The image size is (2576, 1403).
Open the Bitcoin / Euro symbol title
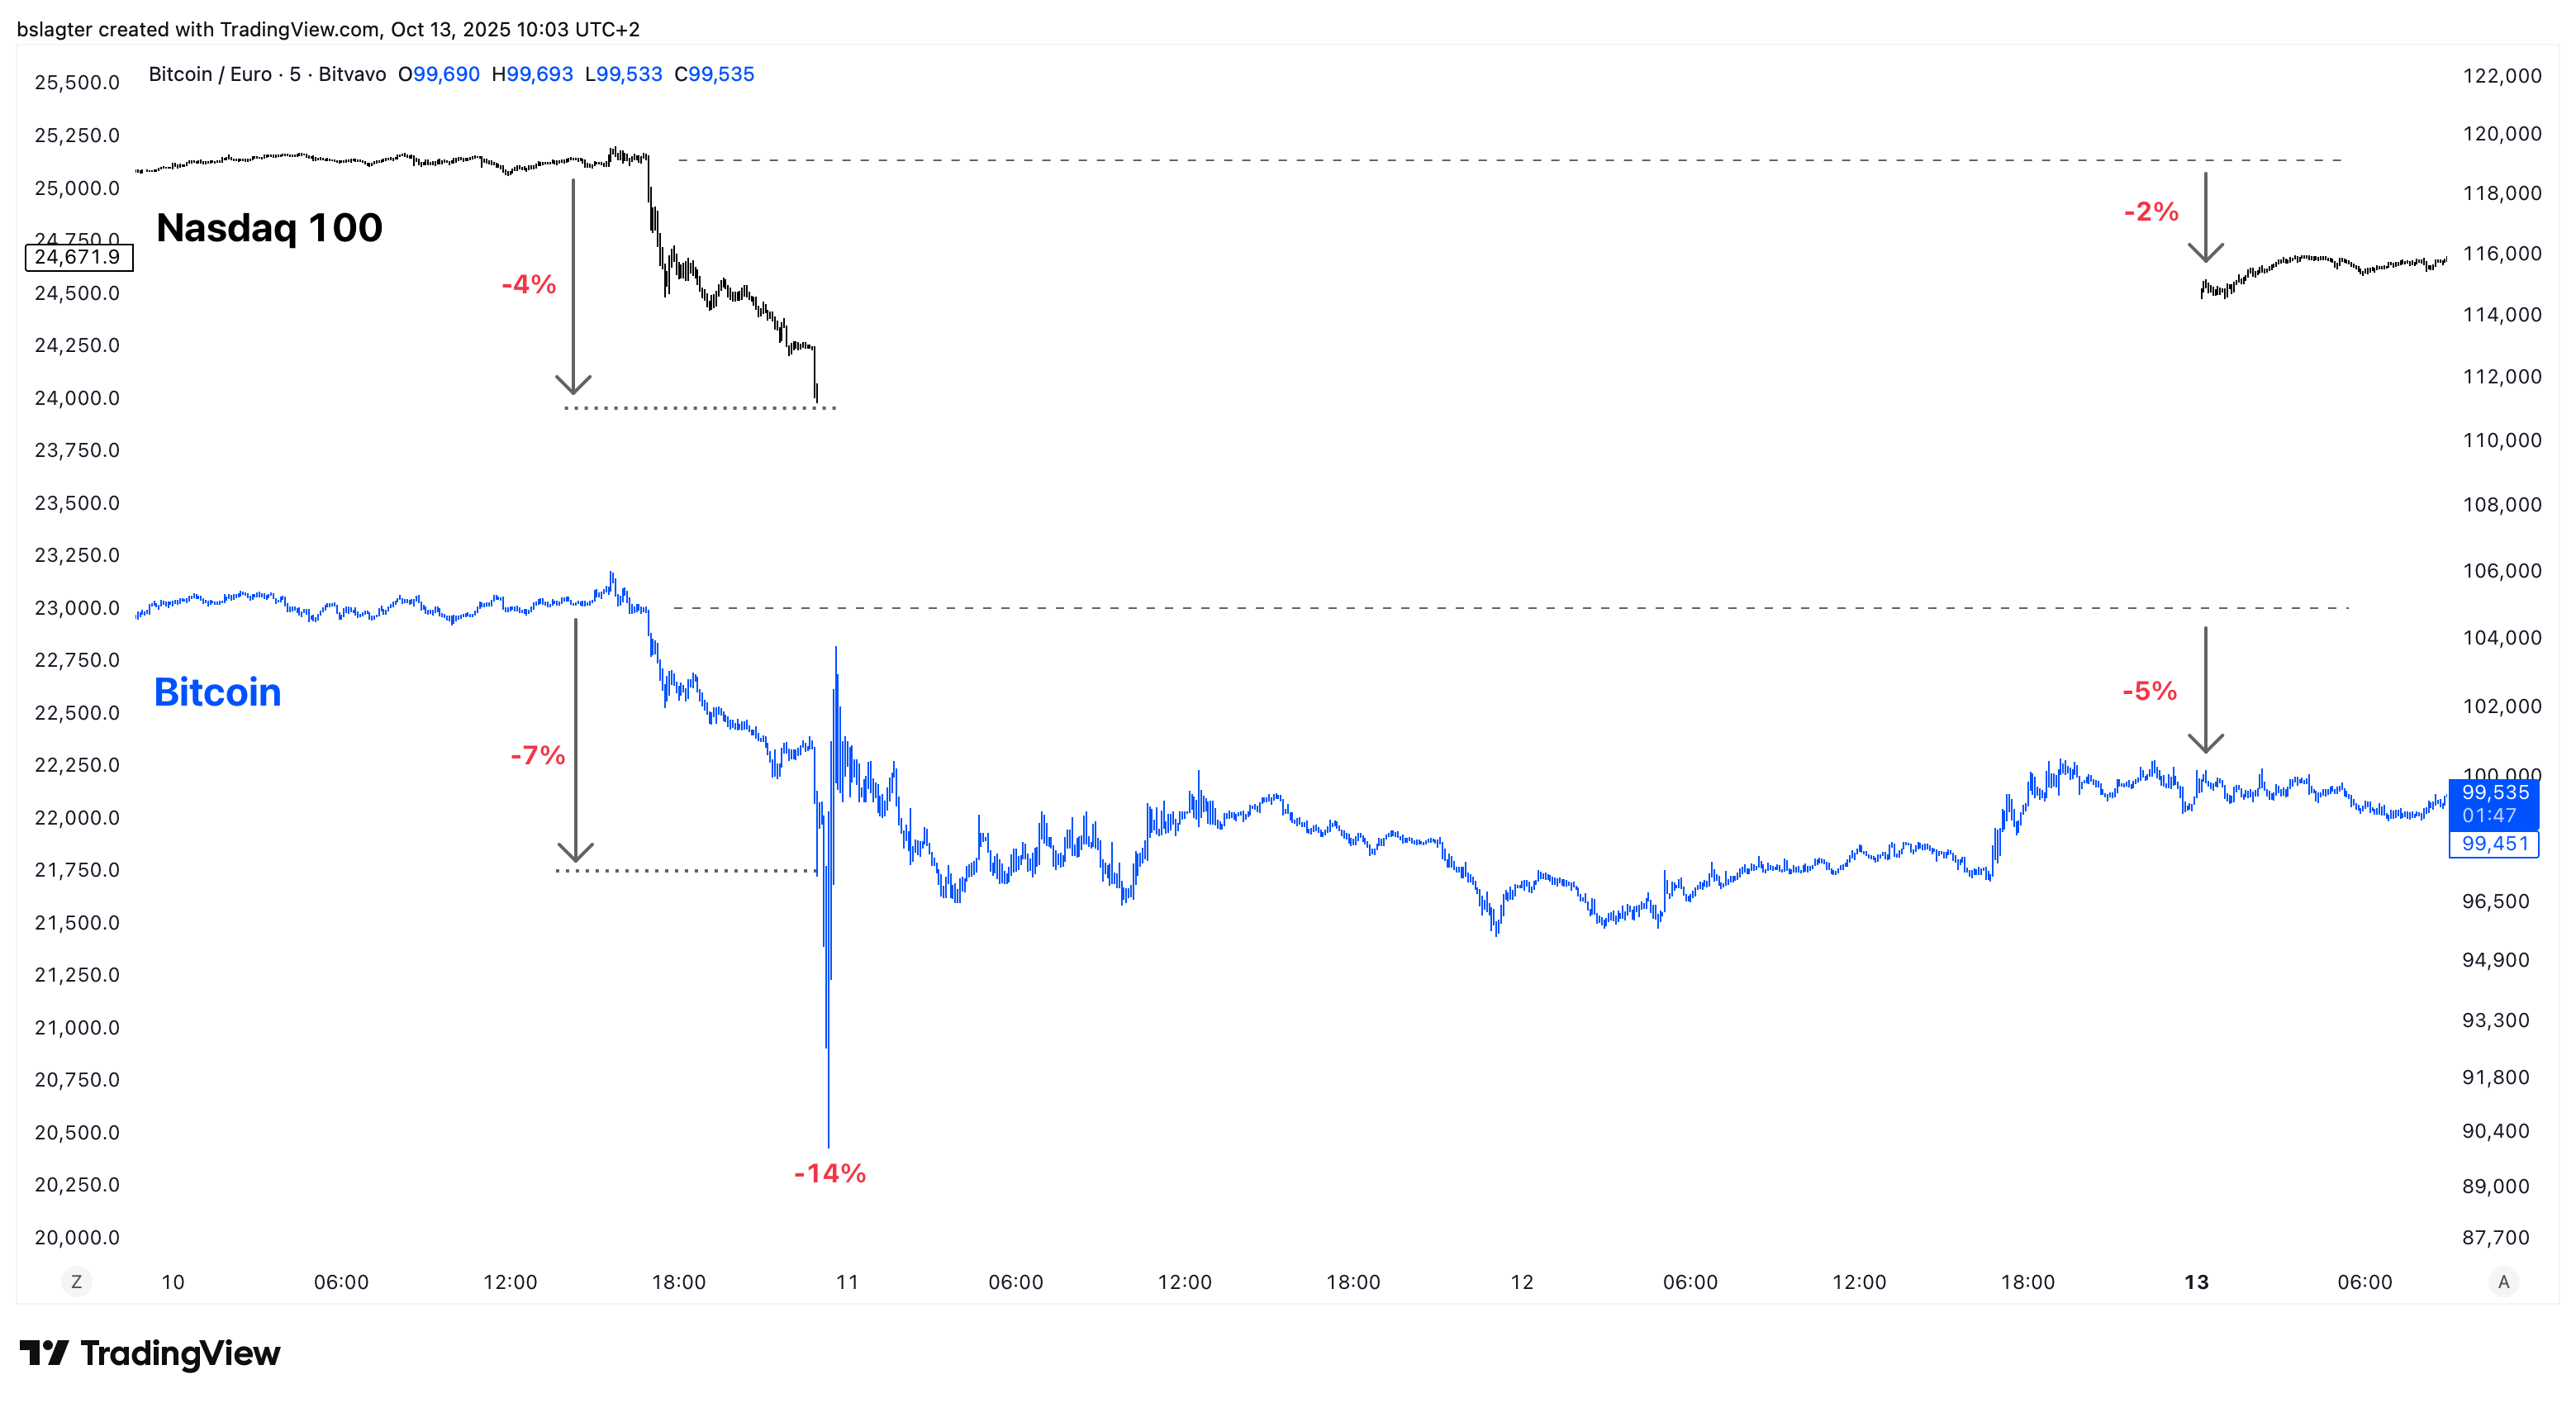pos(210,74)
